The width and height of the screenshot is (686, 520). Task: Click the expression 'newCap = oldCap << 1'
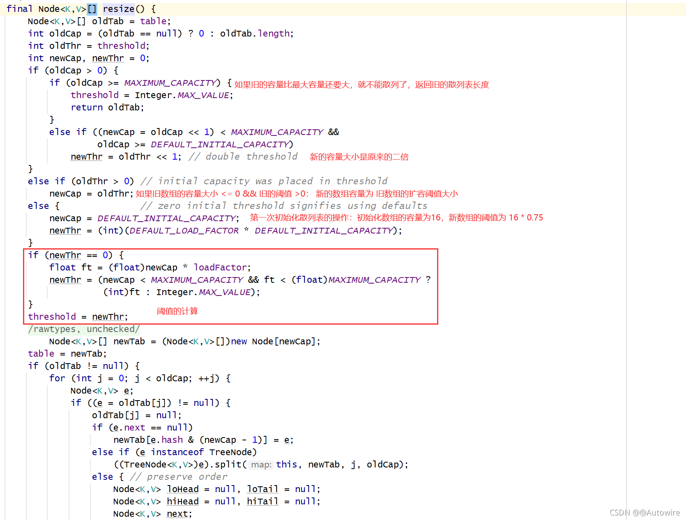(x=156, y=132)
